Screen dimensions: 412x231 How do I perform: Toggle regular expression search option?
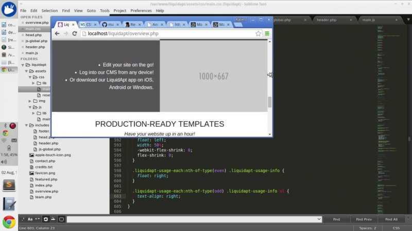23,219
